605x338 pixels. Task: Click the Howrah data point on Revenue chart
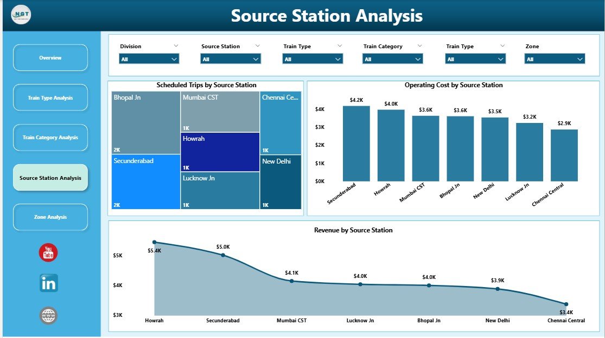pos(155,242)
